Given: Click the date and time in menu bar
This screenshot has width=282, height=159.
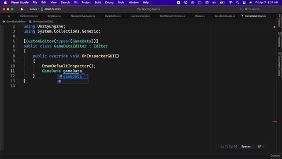Looking at the screenshot, I should (267, 3).
